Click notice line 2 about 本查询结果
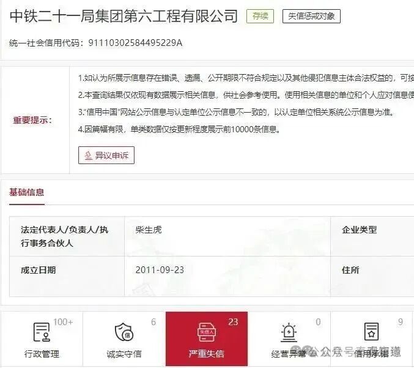This screenshot has height=368, width=414. pyautogui.click(x=246, y=95)
